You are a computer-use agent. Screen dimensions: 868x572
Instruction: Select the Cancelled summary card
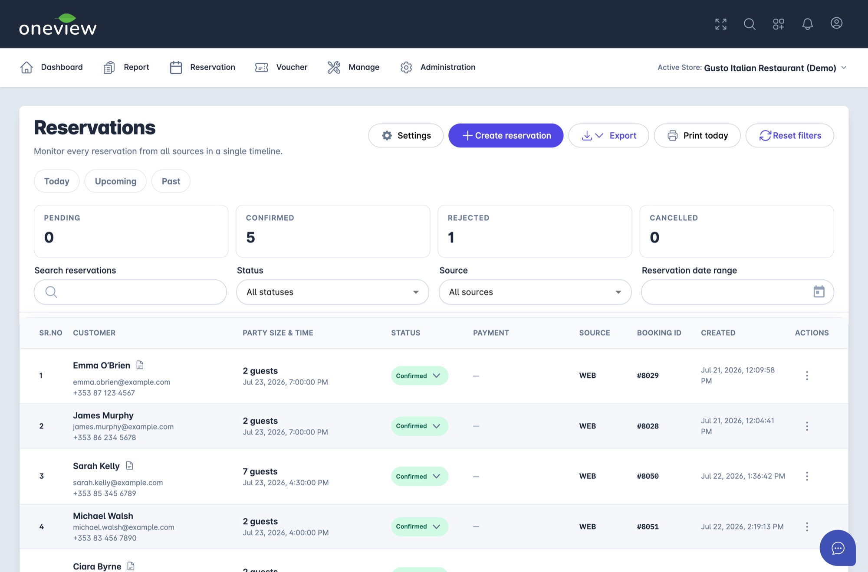736,231
